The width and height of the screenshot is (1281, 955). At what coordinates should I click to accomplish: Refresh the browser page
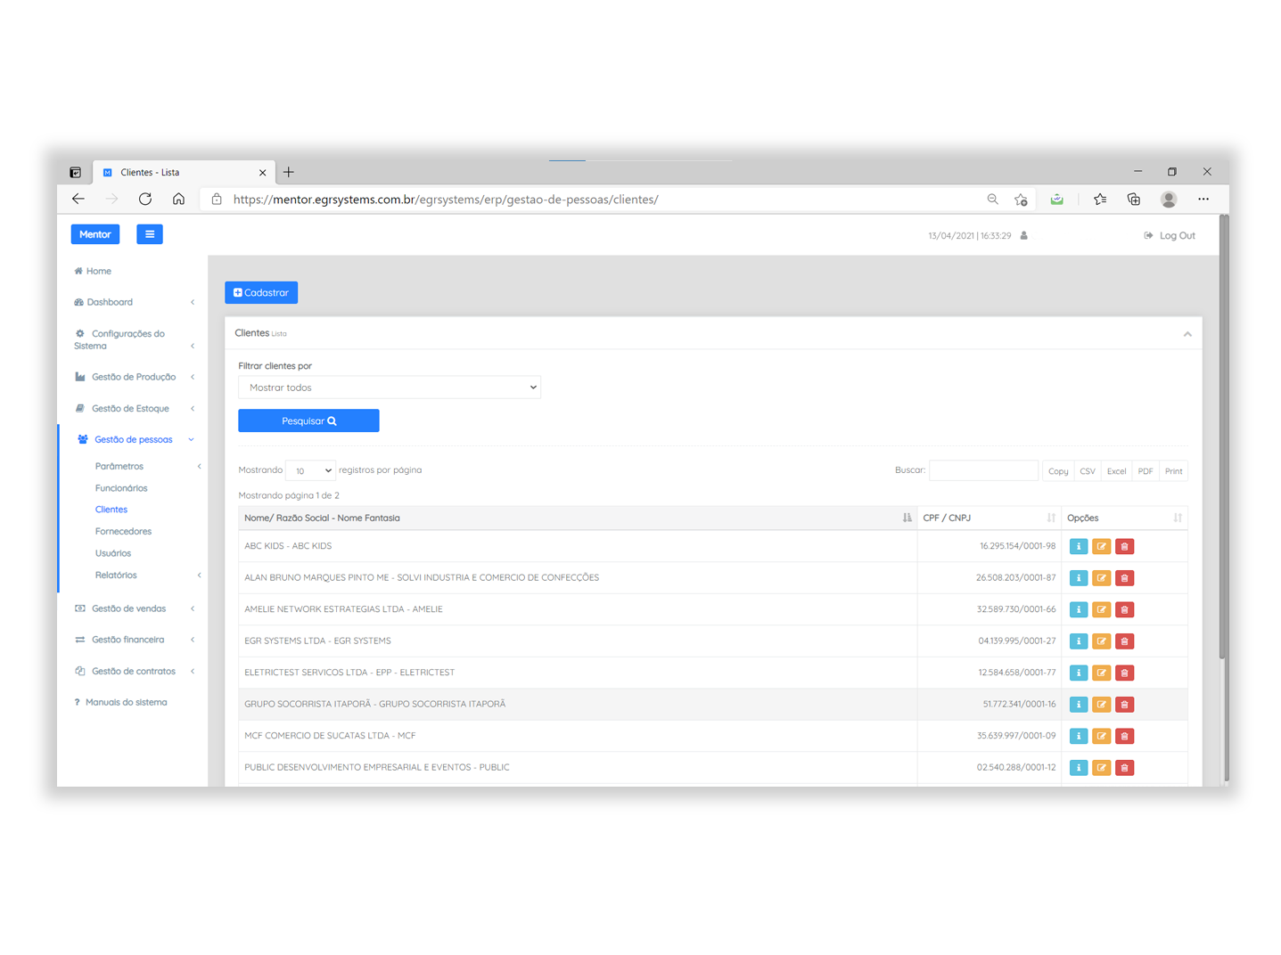[x=145, y=200]
